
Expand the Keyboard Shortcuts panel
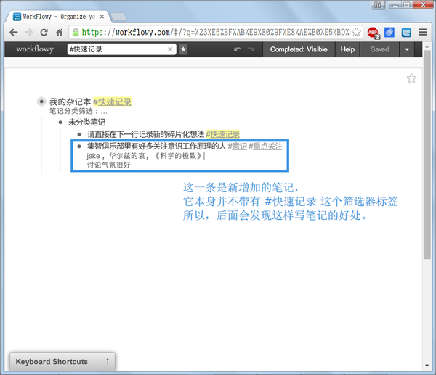[x=62, y=361]
